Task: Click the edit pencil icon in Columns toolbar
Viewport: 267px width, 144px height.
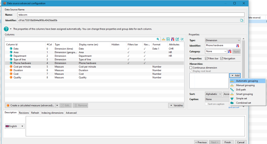Action: click(177, 39)
